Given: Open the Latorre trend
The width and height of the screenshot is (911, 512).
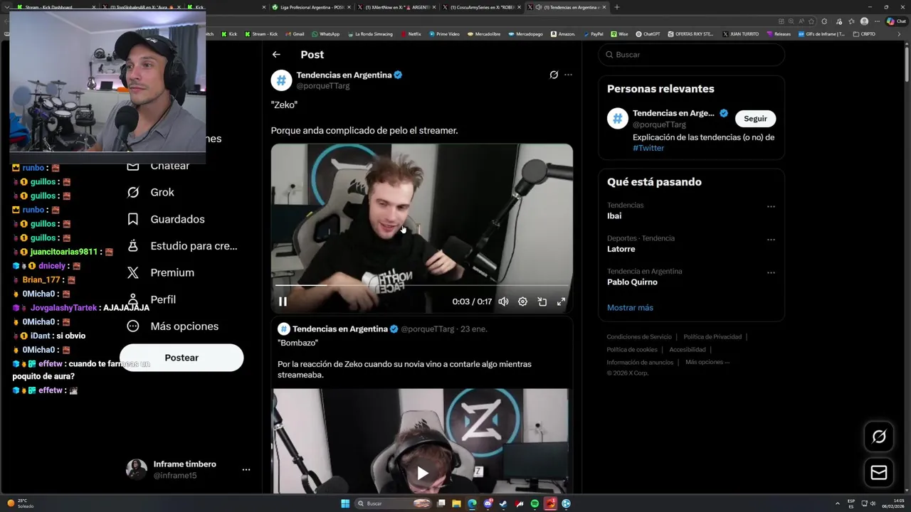Looking at the screenshot, I should [621, 249].
